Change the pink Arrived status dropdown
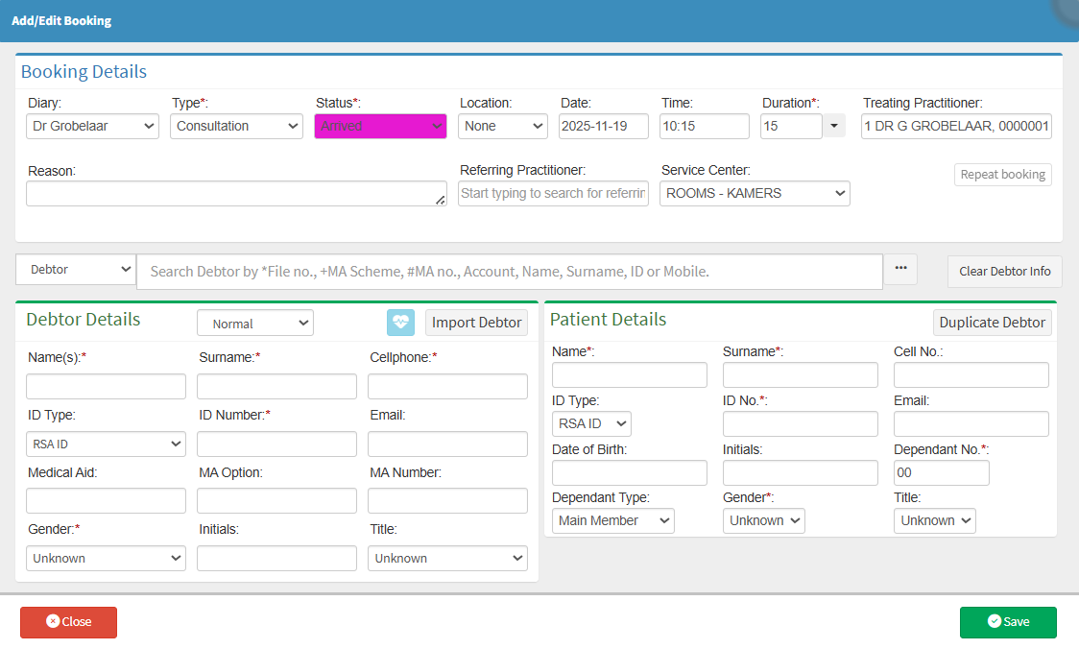Viewport: 1079px width, 649px height. pos(380,126)
